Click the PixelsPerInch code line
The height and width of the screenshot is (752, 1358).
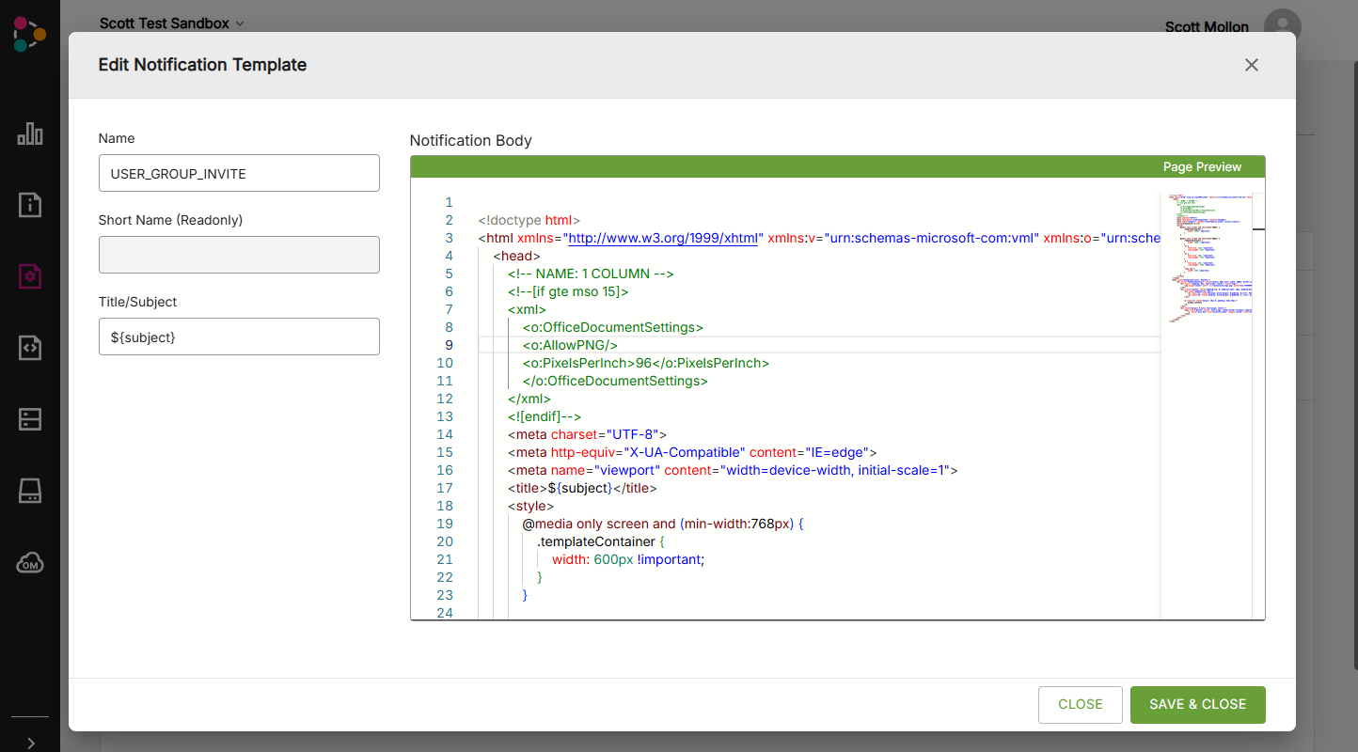click(646, 363)
